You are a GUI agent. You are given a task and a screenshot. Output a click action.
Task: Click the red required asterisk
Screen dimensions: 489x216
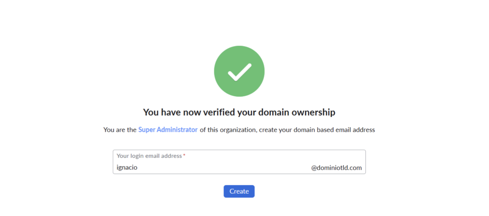coord(184,155)
